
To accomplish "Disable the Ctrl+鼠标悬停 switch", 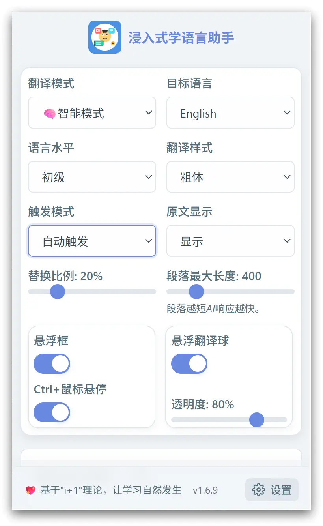I will pos(52,412).
